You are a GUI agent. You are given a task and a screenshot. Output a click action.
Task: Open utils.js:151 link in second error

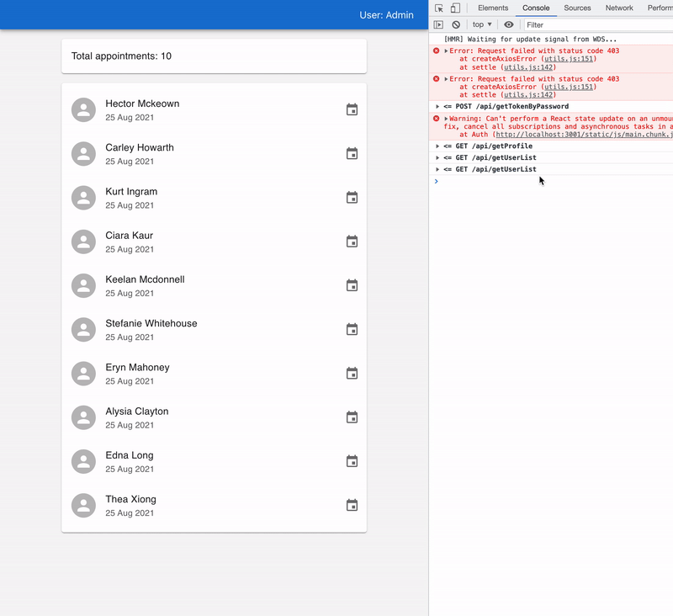[569, 87]
